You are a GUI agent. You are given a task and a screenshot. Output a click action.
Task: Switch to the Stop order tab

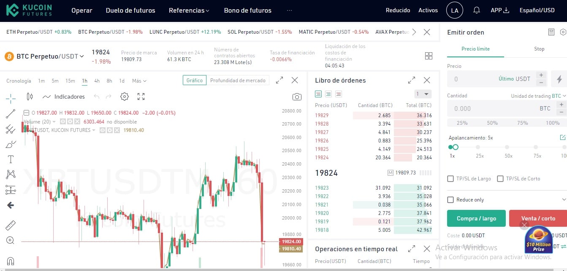(539, 49)
